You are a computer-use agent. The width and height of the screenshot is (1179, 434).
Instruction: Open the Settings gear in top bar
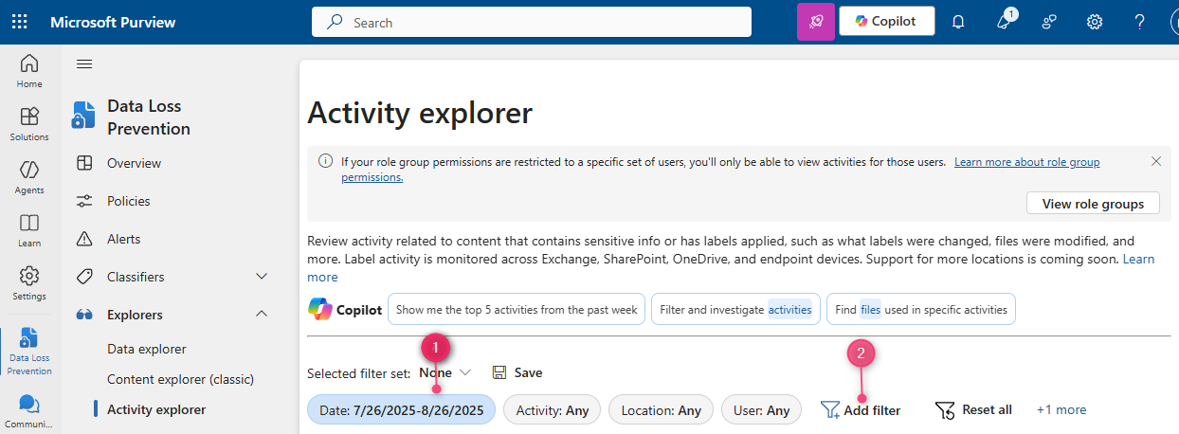coord(1095,22)
